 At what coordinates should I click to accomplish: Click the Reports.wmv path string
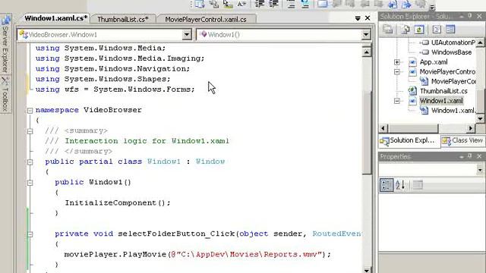click(x=248, y=255)
